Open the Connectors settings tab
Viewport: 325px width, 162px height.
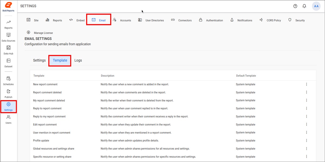[x=181, y=20]
